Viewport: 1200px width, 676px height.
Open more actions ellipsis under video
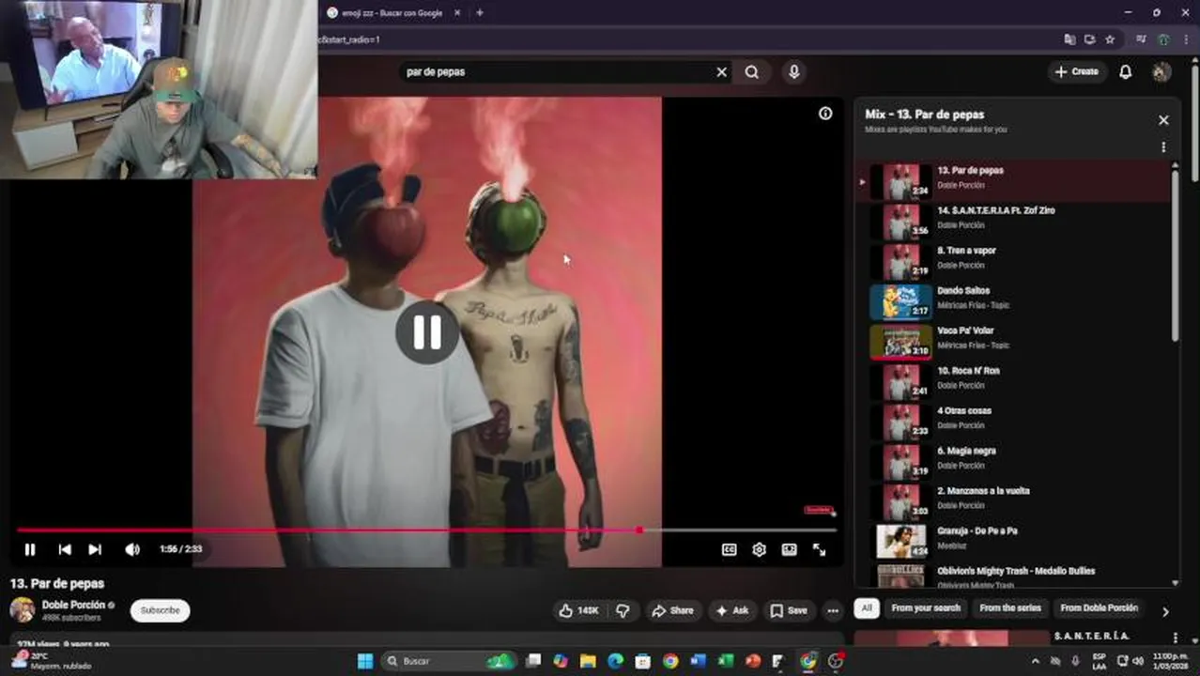coord(833,610)
